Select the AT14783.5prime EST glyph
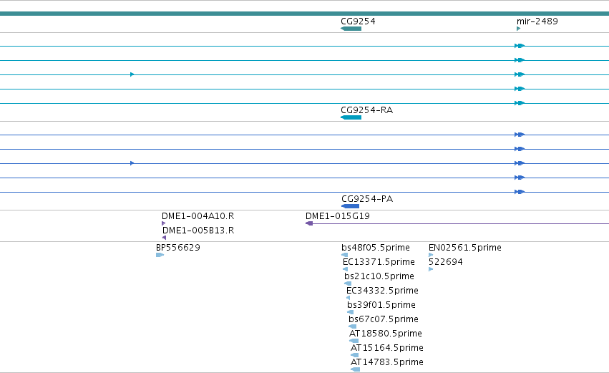The image size is (609, 373). click(x=356, y=369)
